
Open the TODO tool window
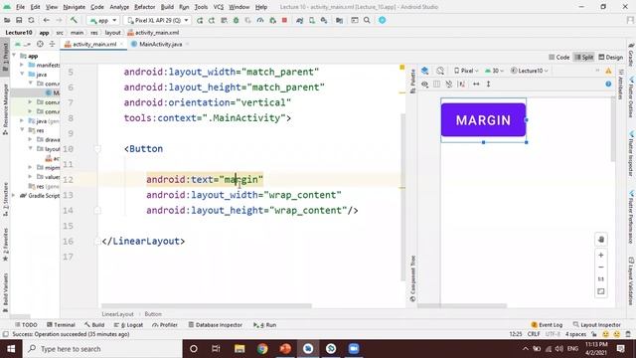tap(26, 325)
